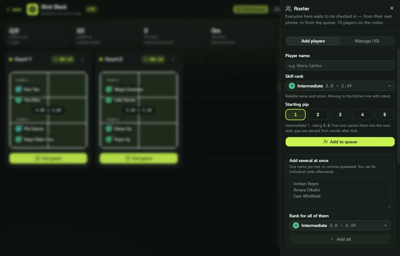Set starting pip to 2
This screenshot has width=400, height=256.
(x=318, y=115)
